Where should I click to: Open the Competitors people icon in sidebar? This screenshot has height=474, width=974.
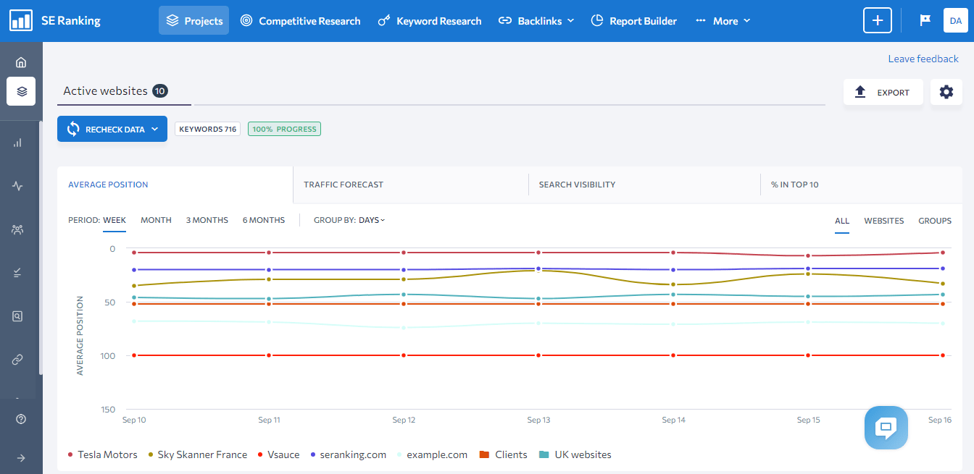point(20,229)
